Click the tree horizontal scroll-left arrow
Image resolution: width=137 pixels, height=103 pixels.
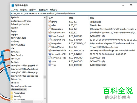12,102
